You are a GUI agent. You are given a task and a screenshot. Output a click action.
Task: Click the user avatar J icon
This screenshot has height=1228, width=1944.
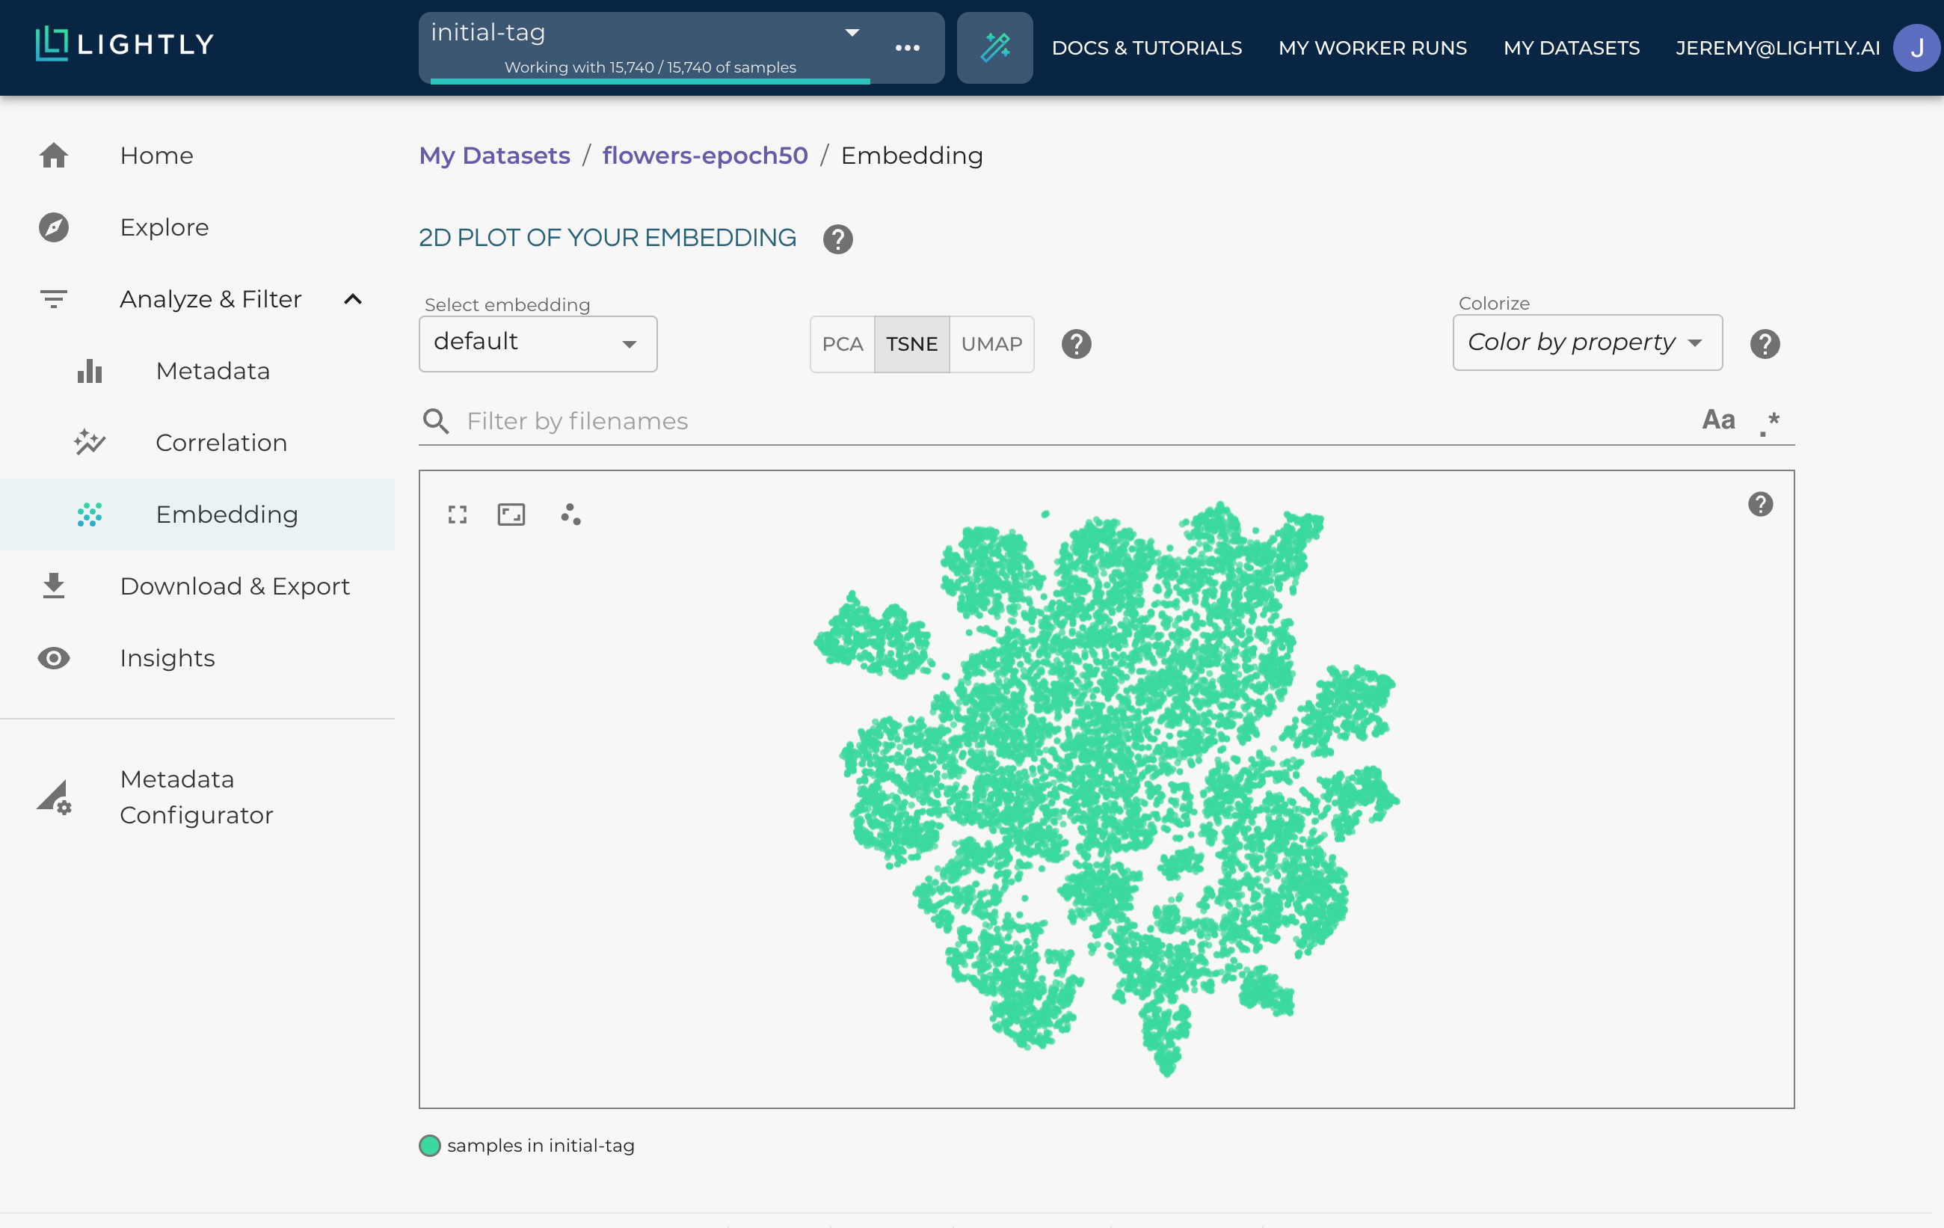click(x=1916, y=48)
